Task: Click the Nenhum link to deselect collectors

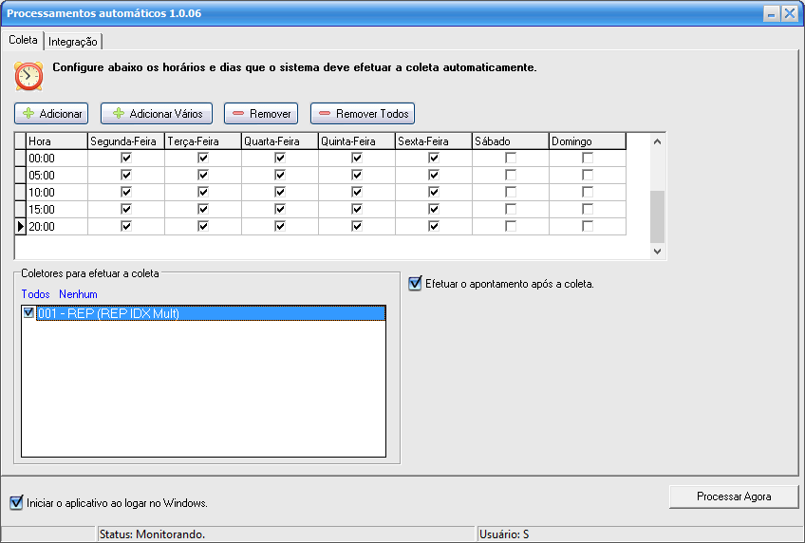Action: tap(78, 294)
